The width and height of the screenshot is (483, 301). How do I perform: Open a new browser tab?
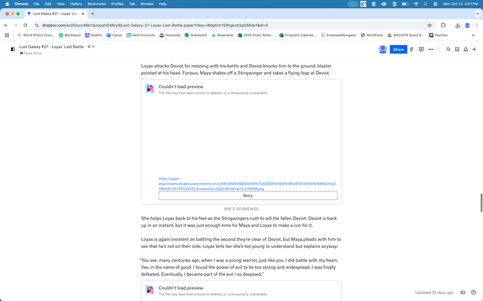[x=92, y=13]
